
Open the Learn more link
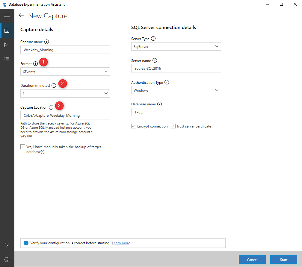tap(121, 243)
